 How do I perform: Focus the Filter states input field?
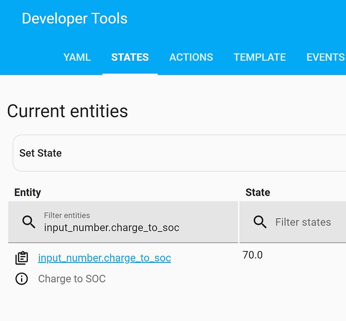tap(303, 222)
